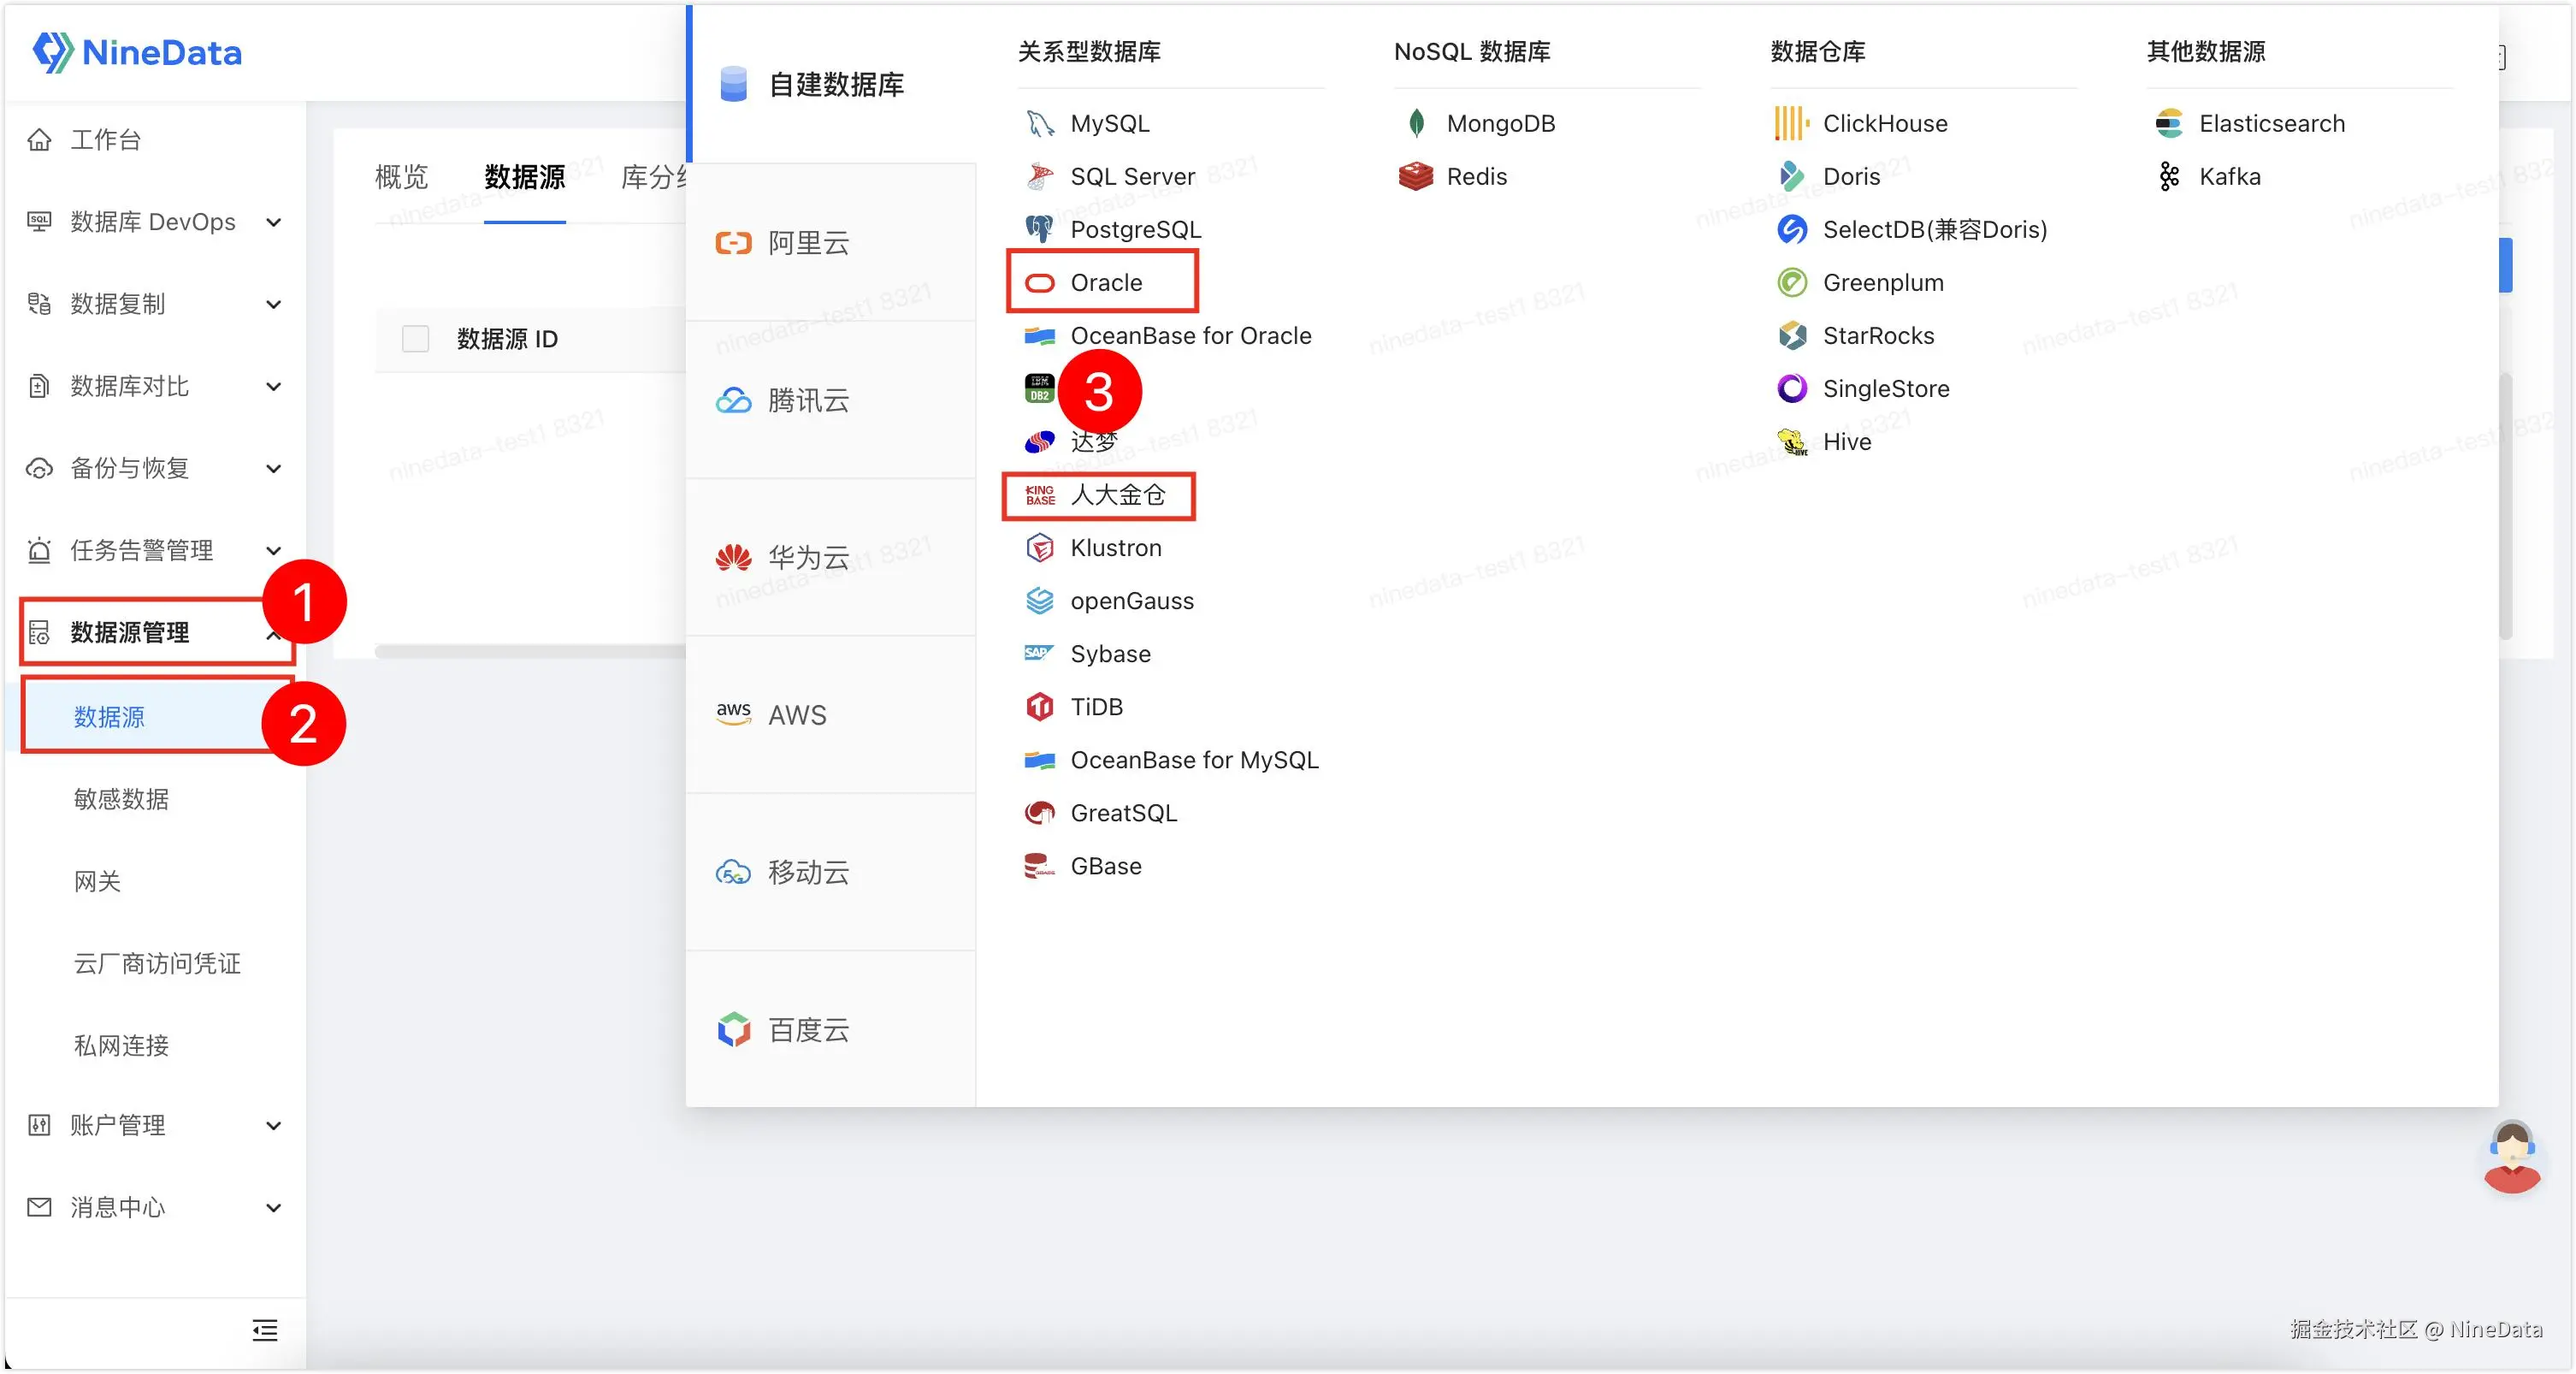Screen dimensions: 2576x1374
Task: Click the NineData logo
Action: pyautogui.click(x=137, y=52)
